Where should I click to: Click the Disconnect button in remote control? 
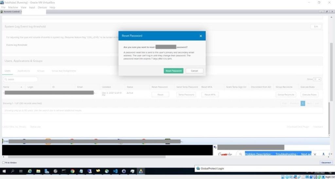[326, 163]
